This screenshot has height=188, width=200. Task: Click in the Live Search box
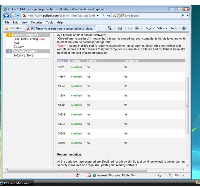point(150,16)
